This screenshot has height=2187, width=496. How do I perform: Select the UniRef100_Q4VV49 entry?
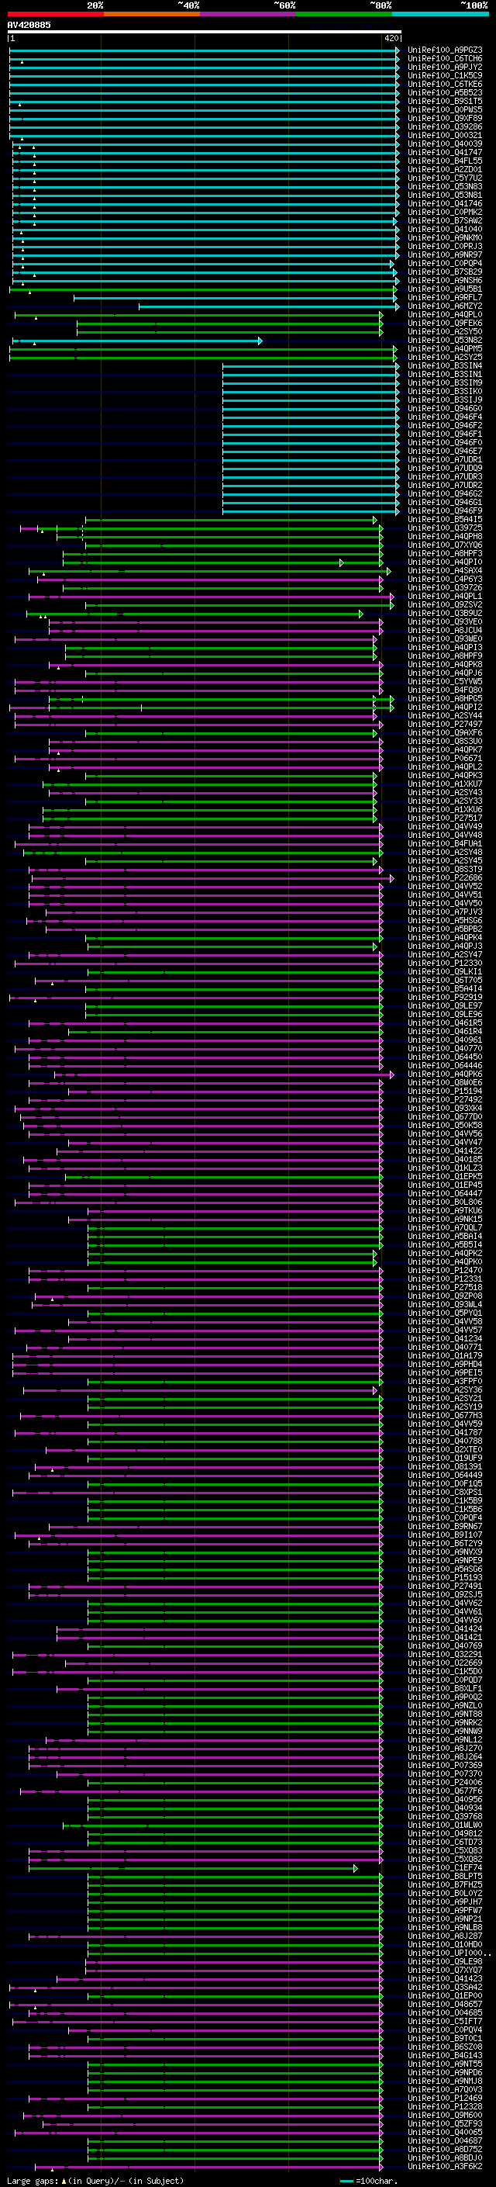point(445,827)
